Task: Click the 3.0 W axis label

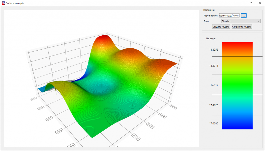Action: coord(150,126)
